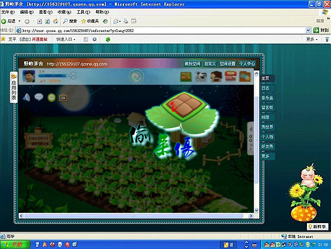Expand the 更多 dropdown in toolbar
The width and height of the screenshot is (331, 249).
pyautogui.click(x=312, y=39)
